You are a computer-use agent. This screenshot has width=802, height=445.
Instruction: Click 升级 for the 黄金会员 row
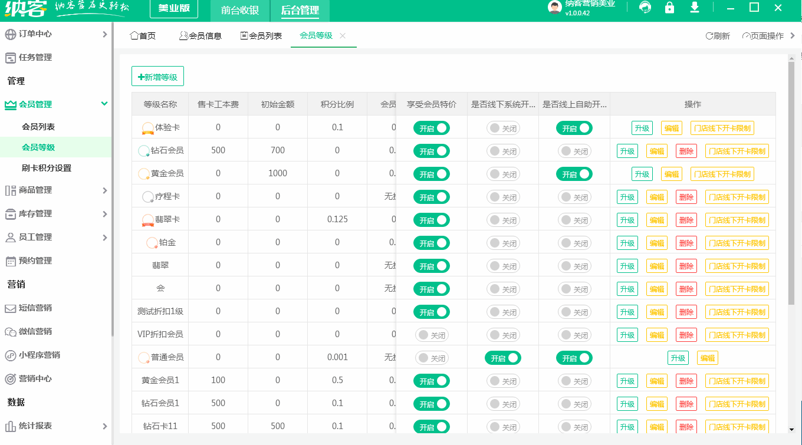pyautogui.click(x=642, y=174)
